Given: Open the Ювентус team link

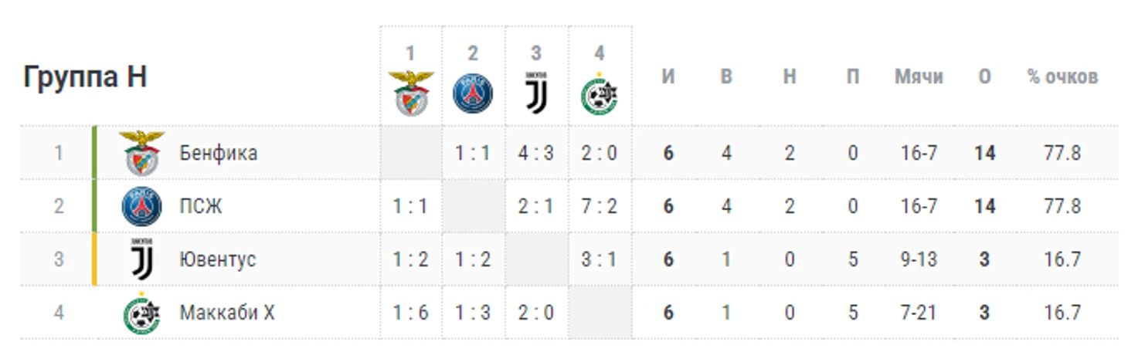Looking at the screenshot, I should (217, 259).
